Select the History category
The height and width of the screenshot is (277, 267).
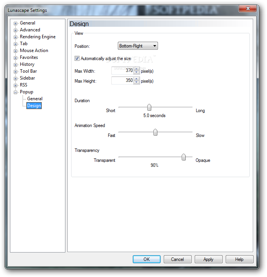(27, 64)
